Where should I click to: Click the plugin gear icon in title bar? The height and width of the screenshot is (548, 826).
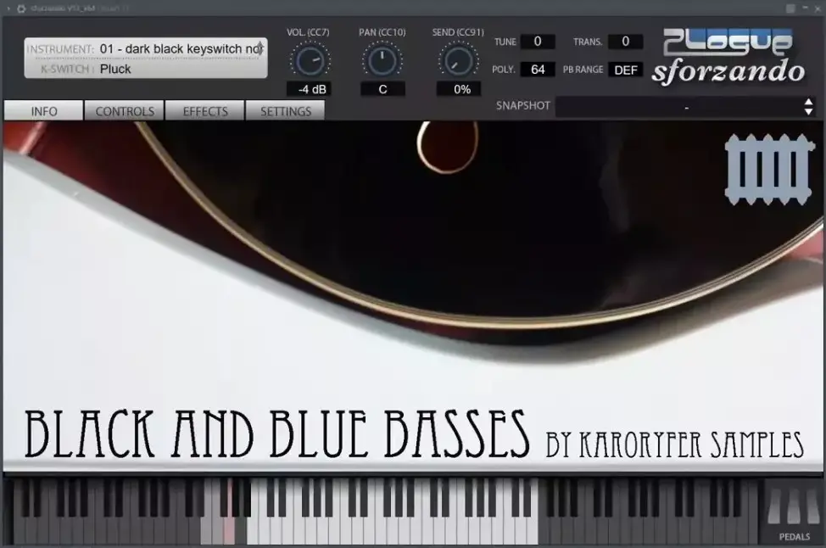click(x=21, y=8)
